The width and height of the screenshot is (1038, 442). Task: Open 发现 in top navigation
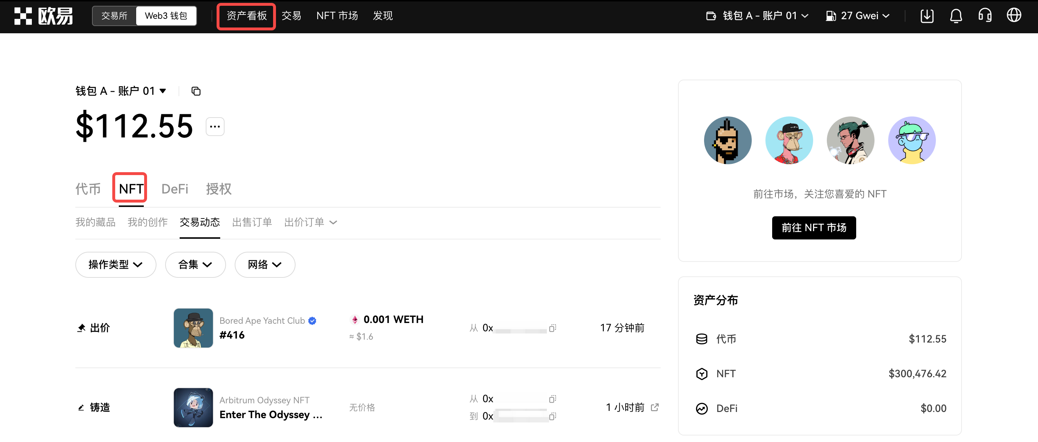(x=382, y=16)
